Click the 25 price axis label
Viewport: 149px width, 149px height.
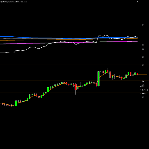click(143, 25)
